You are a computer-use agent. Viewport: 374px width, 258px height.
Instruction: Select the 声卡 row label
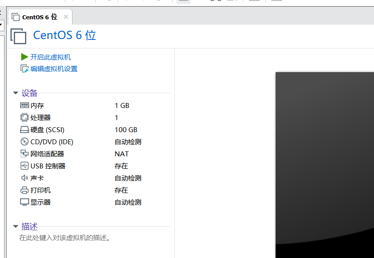click(37, 178)
